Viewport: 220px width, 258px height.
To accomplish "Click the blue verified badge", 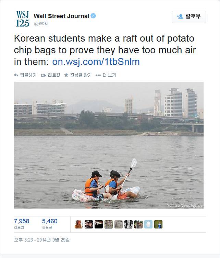I will click(x=93, y=16).
